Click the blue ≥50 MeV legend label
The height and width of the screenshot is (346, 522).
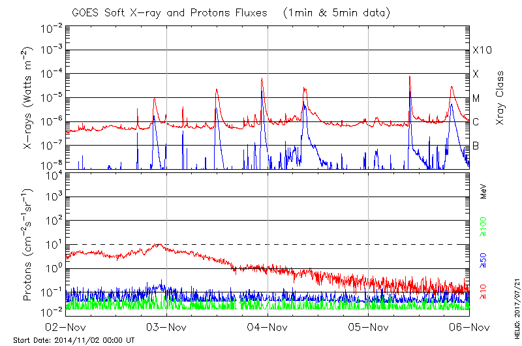click(484, 259)
